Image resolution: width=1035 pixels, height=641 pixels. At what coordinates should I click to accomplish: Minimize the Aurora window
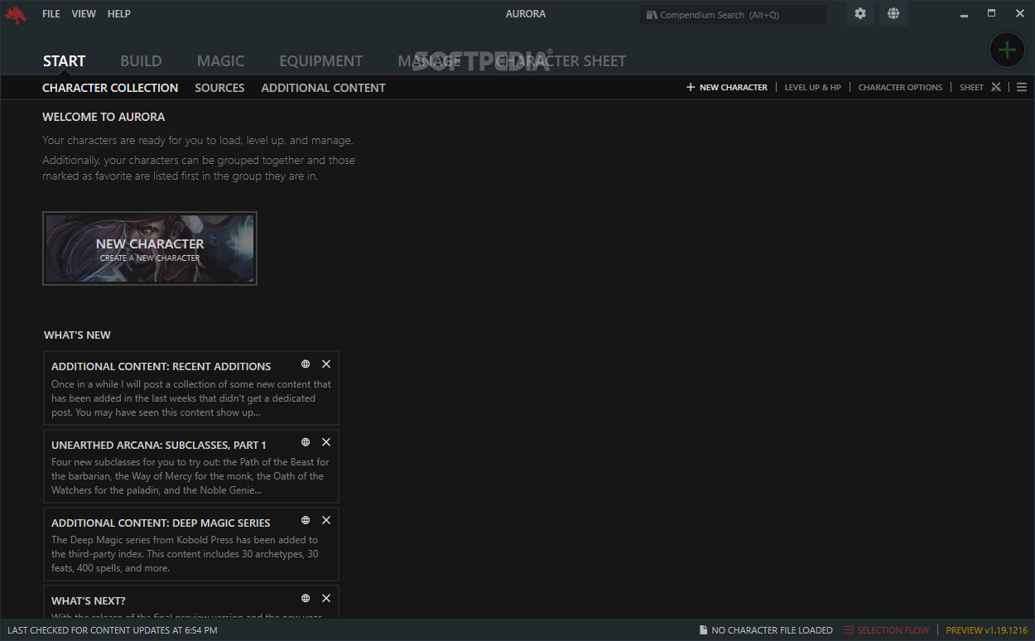pos(965,14)
